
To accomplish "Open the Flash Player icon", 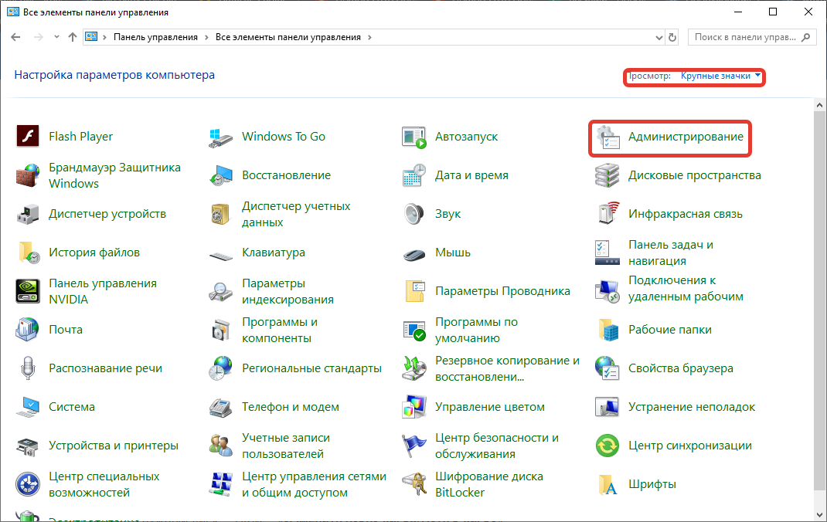I will 28,137.
